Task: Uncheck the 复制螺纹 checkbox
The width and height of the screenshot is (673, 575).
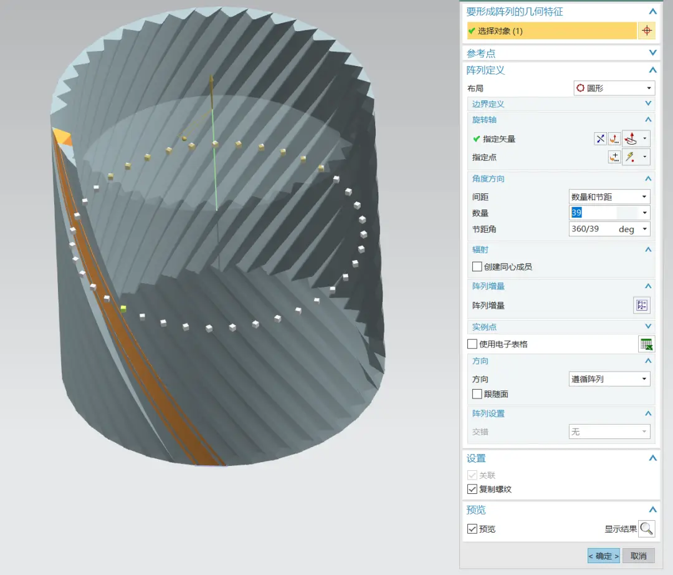Action: click(x=472, y=489)
